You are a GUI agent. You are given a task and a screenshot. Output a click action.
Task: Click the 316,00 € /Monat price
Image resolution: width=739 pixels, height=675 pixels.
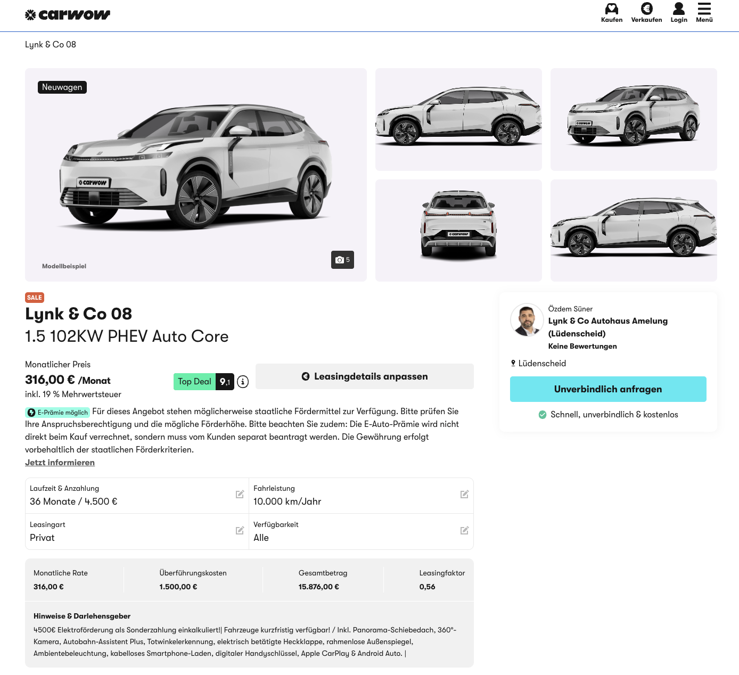[x=68, y=380]
